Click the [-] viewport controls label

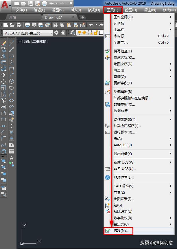[x=19, y=41]
